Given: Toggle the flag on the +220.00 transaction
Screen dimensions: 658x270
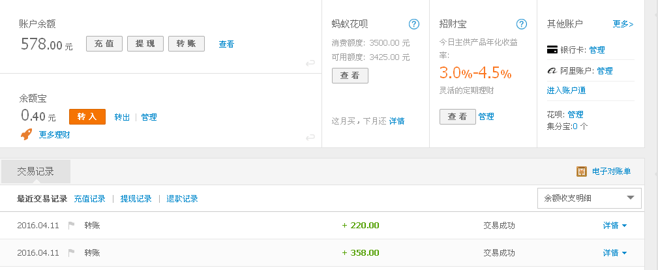Looking at the screenshot, I should click(x=72, y=226).
